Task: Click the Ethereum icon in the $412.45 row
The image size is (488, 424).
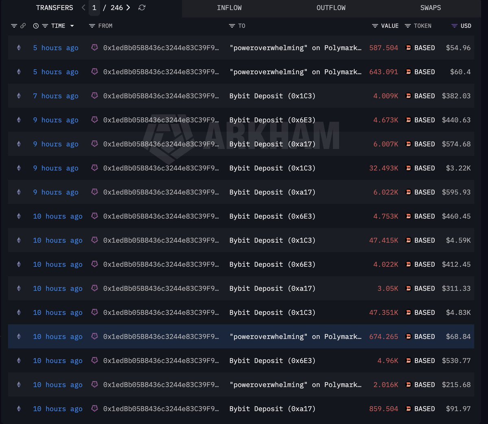Action: [x=19, y=264]
